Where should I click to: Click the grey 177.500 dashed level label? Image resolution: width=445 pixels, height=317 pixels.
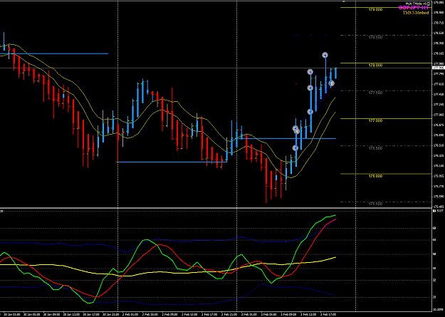click(x=375, y=93)
